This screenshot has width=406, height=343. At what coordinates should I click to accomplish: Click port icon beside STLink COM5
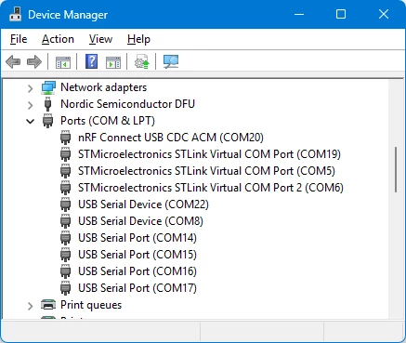[x=65, y=171]
